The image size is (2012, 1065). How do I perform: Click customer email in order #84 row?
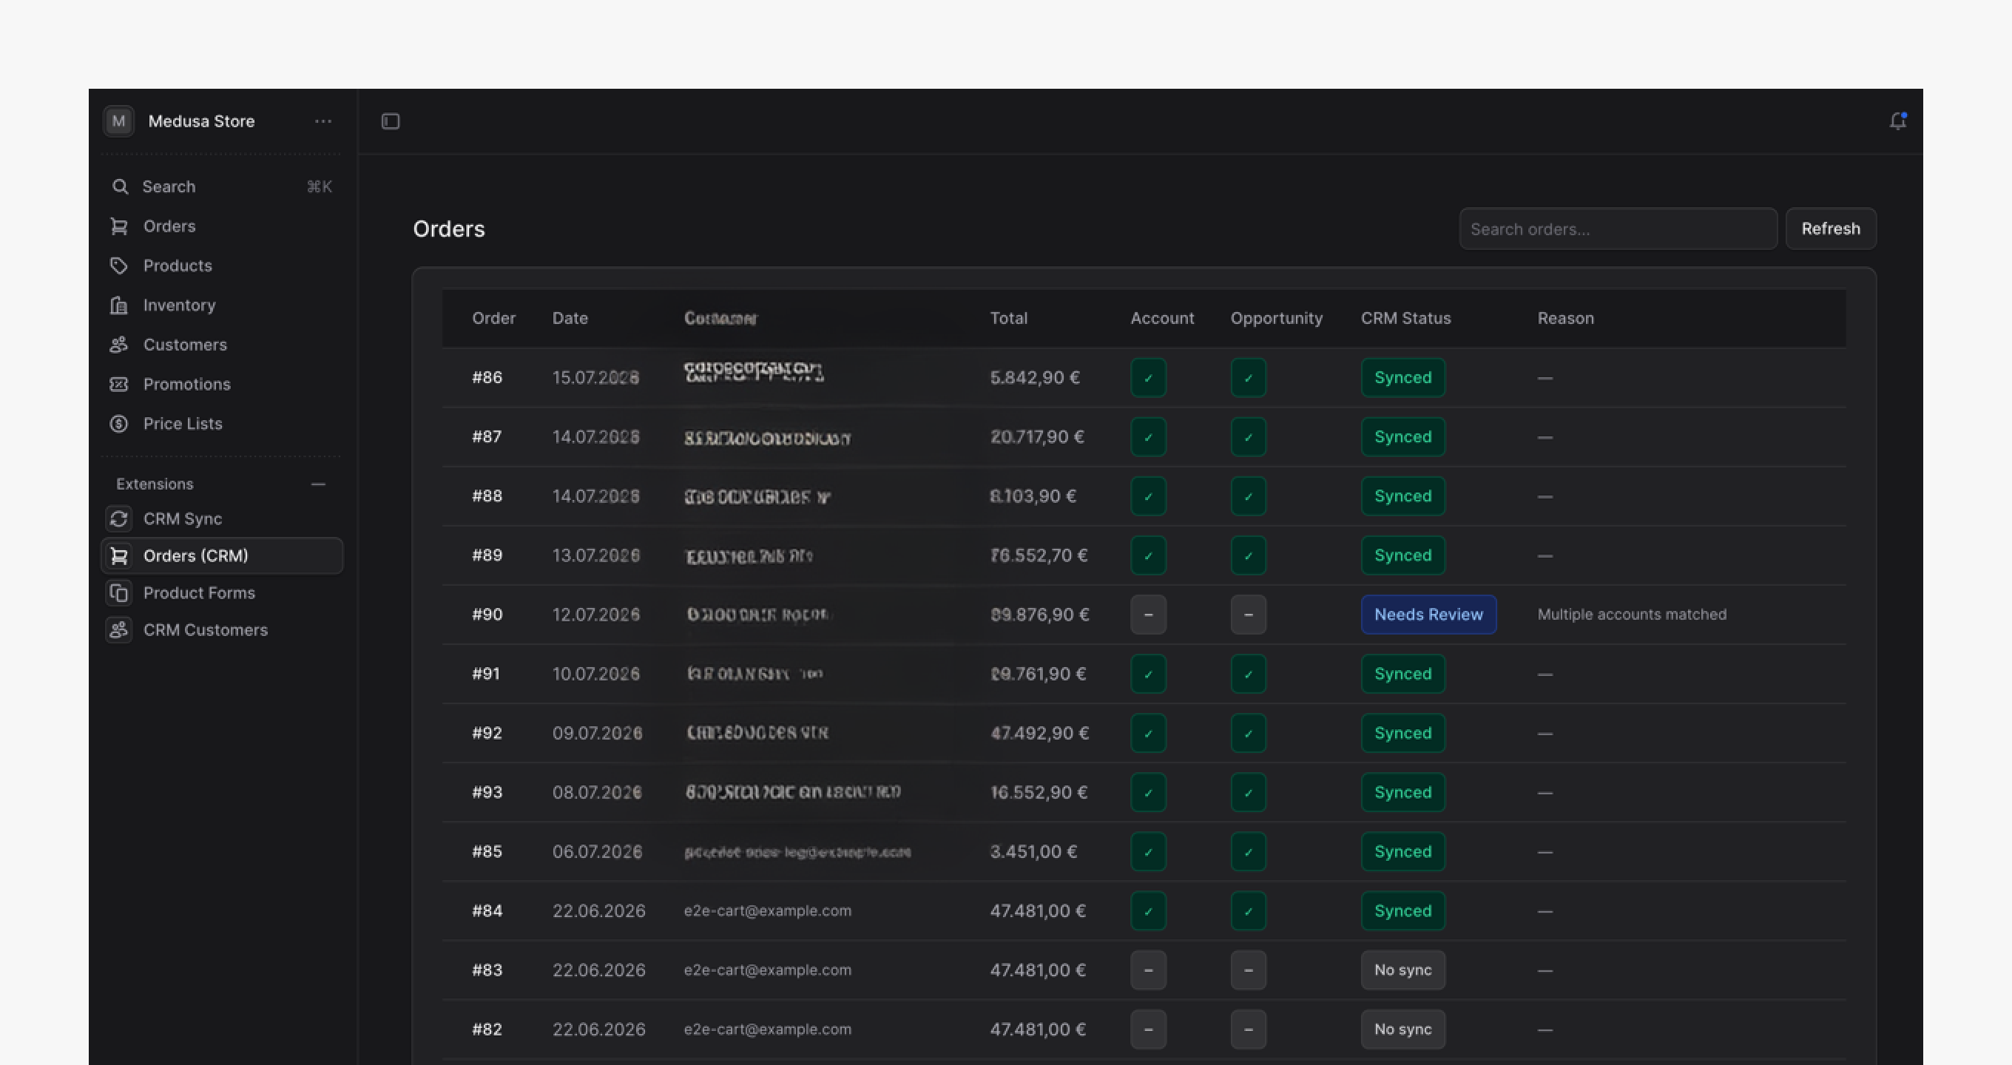coord(767,911)
